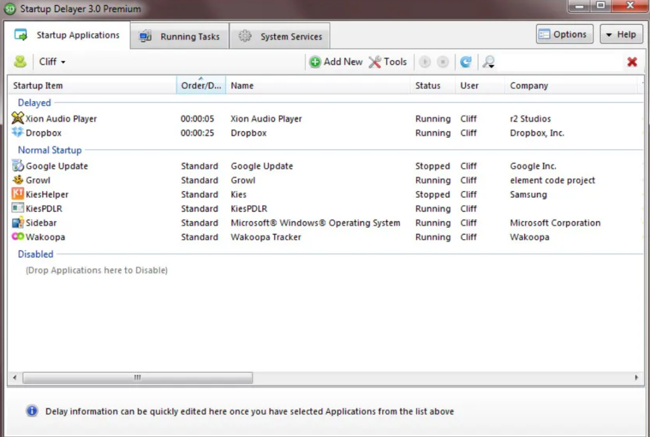Click the Dropbox, Inc. company cell
Viewport: 650px width, 437px height.
(x=537, y=133)
